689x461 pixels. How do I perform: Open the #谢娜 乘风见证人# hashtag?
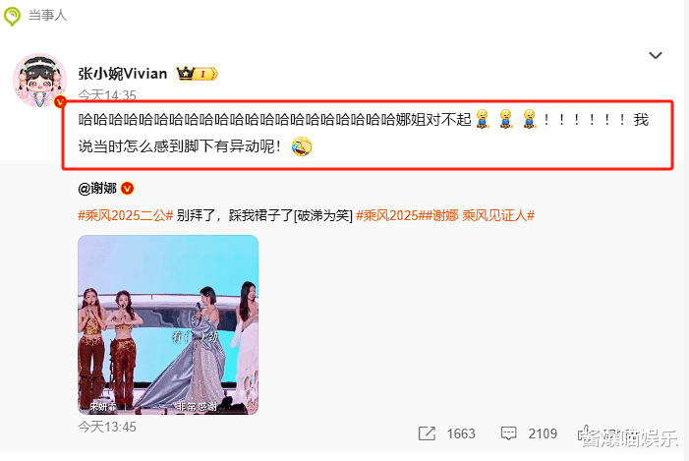(480, 216)
